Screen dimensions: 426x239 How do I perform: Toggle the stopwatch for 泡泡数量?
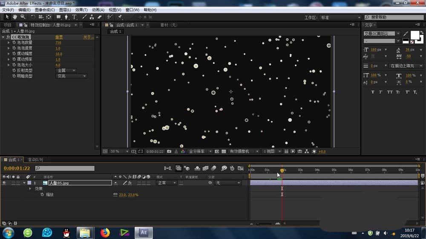(14, 43)
